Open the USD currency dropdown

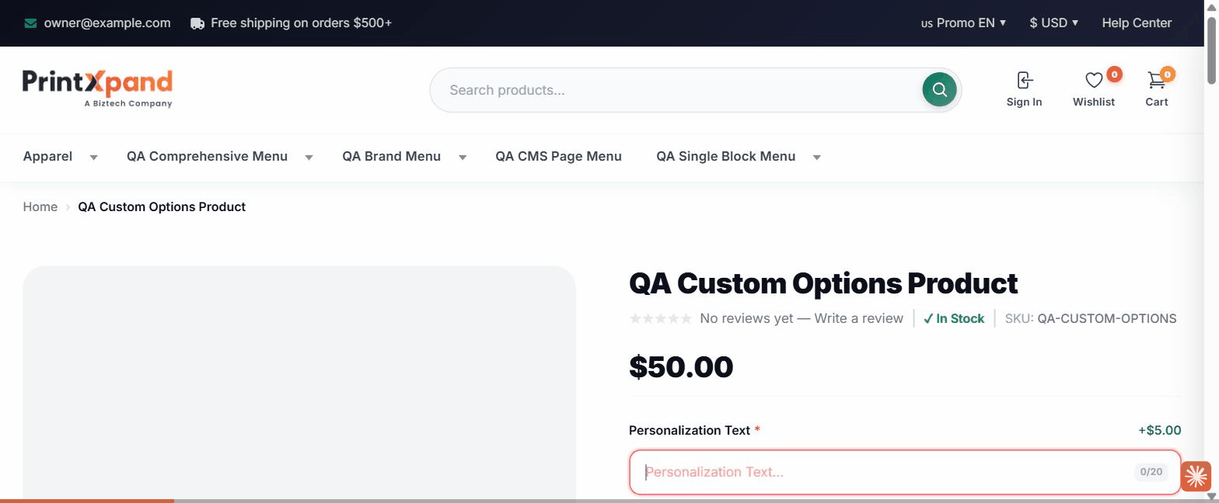[1053, 23]
